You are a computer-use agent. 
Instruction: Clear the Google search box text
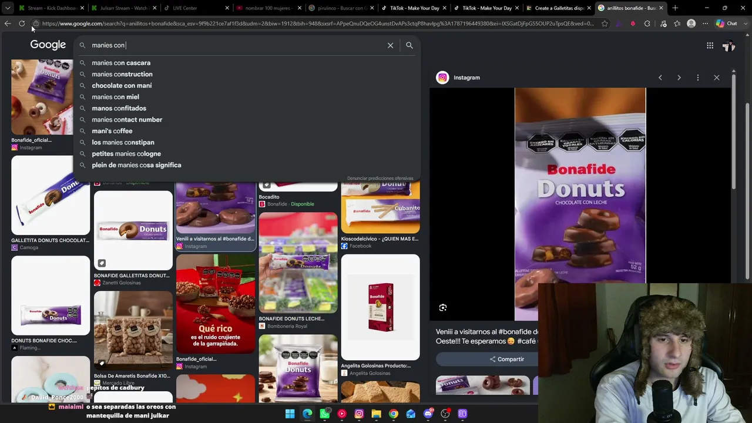point(390,45)
